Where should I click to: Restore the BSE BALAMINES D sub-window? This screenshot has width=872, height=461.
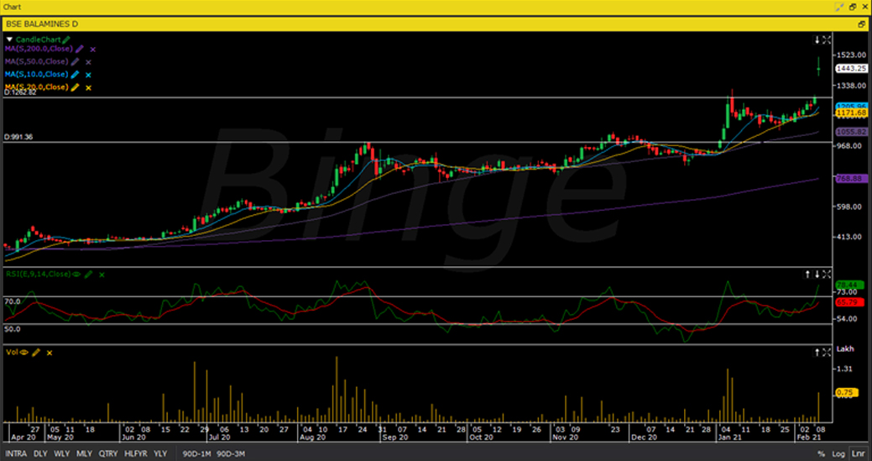(862, 24)
